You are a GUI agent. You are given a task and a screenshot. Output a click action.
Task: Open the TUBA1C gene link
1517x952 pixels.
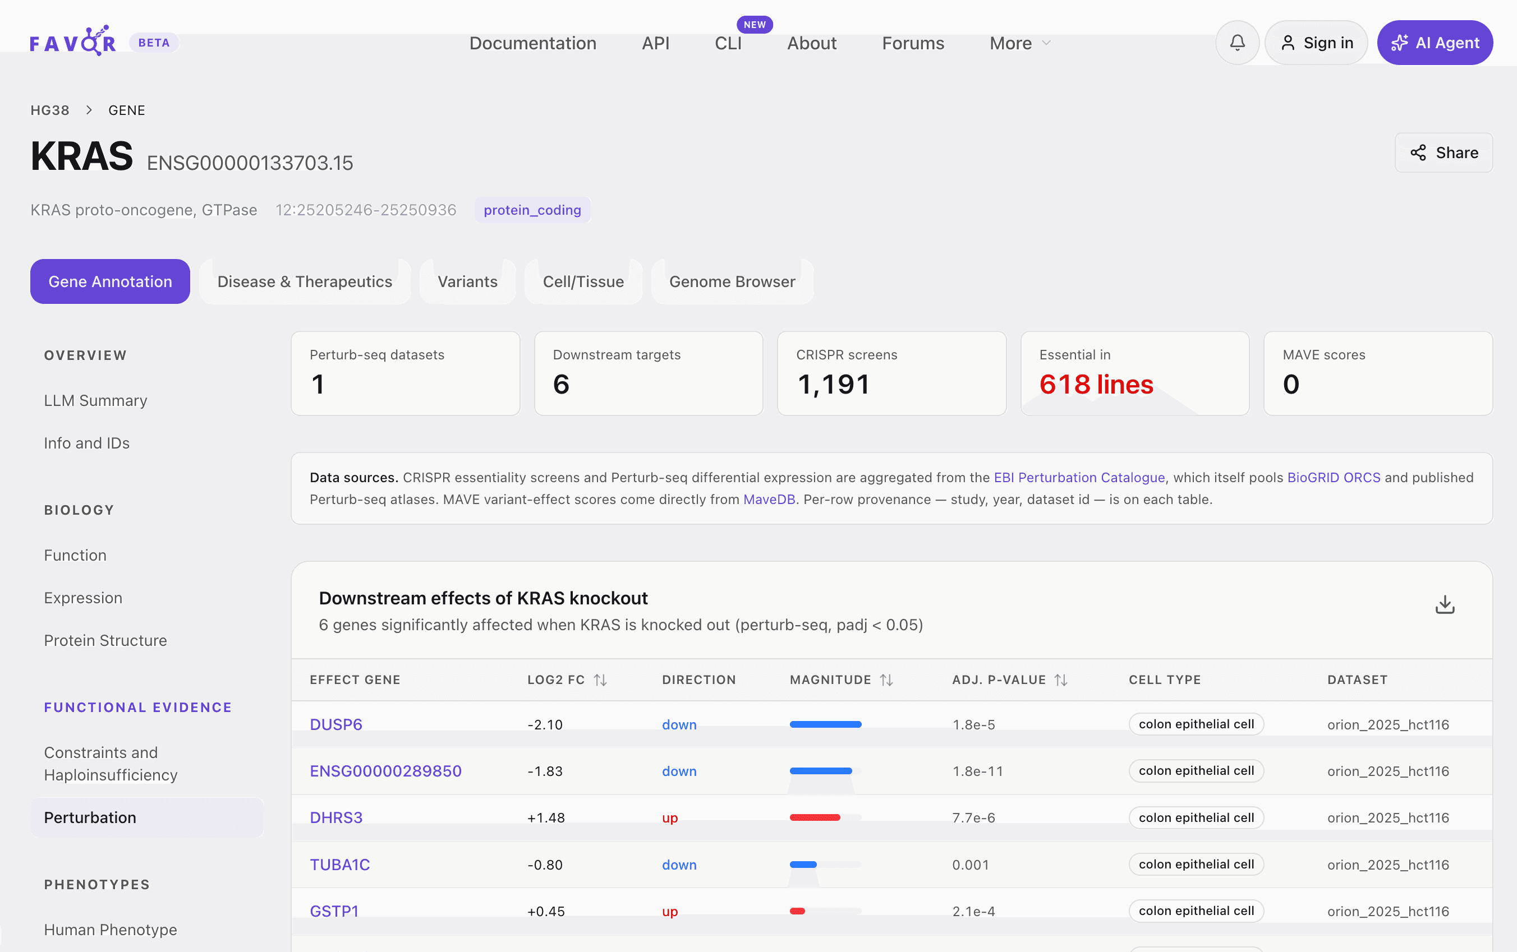[339, 865]
